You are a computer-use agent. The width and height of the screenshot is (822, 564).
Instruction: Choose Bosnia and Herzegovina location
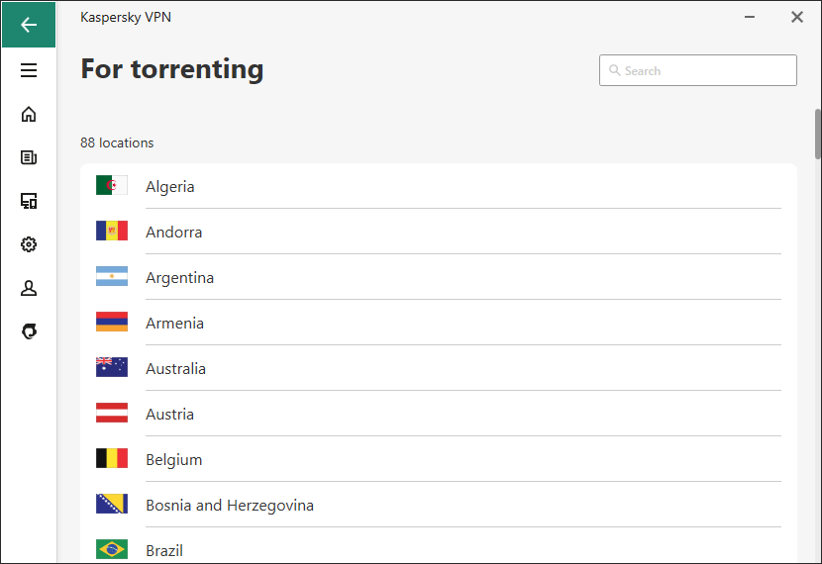(439, 505)
